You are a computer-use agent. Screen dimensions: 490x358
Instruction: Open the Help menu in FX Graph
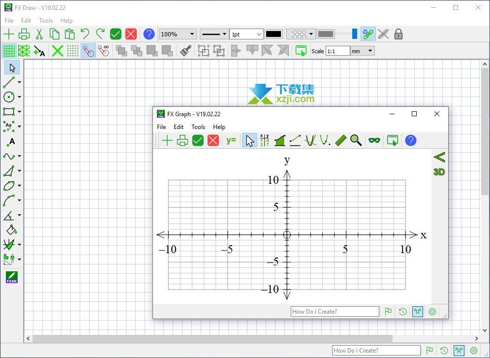[x=219, y=127]
